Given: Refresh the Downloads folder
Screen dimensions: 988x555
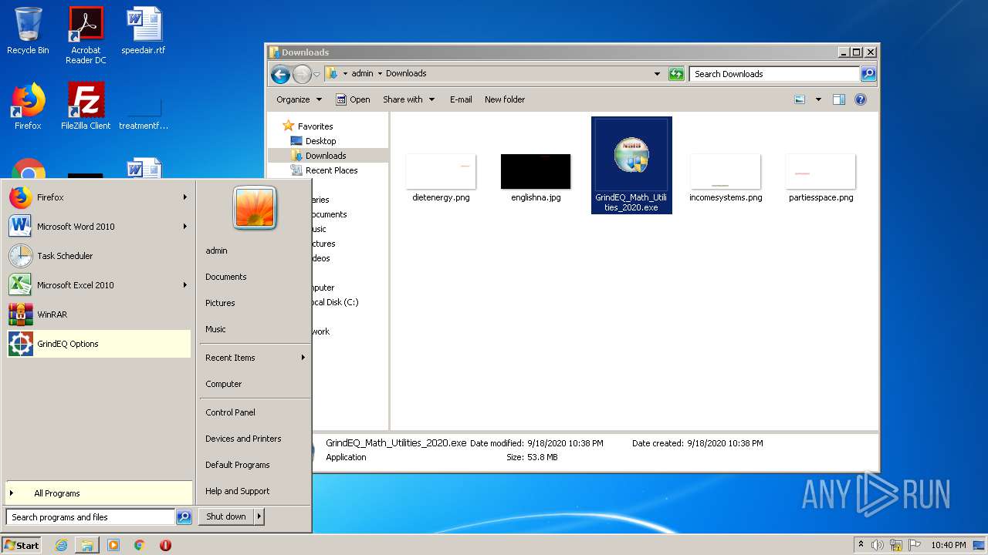Looking at the screenshot, I should click(x=676, y=74).
